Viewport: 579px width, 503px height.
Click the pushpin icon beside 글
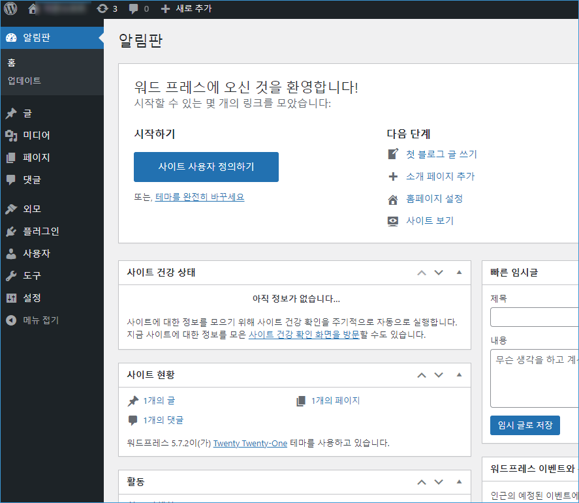[x=11, y=114]
